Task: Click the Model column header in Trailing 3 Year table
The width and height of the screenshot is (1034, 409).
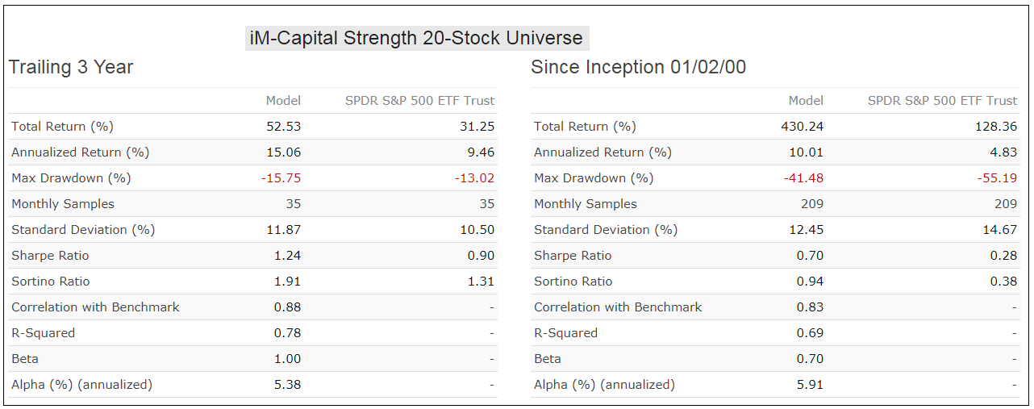Action: [283, 101]
